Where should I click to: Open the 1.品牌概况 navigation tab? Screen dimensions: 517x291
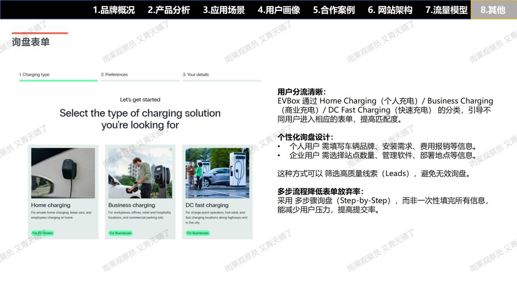114,10
